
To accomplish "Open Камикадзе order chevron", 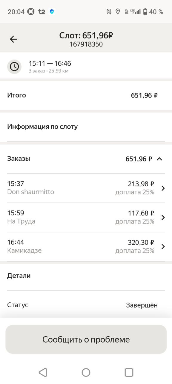I will click(x=163, y=247).
